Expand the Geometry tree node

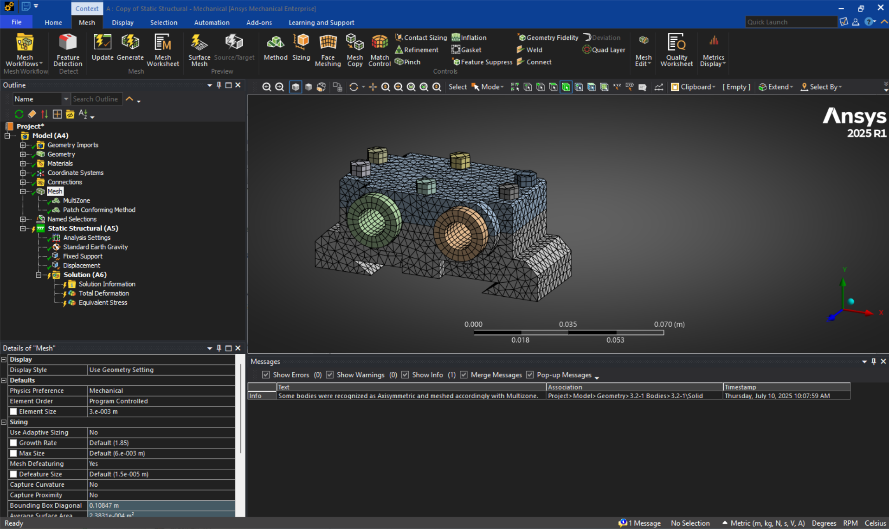tap(23, 154)
